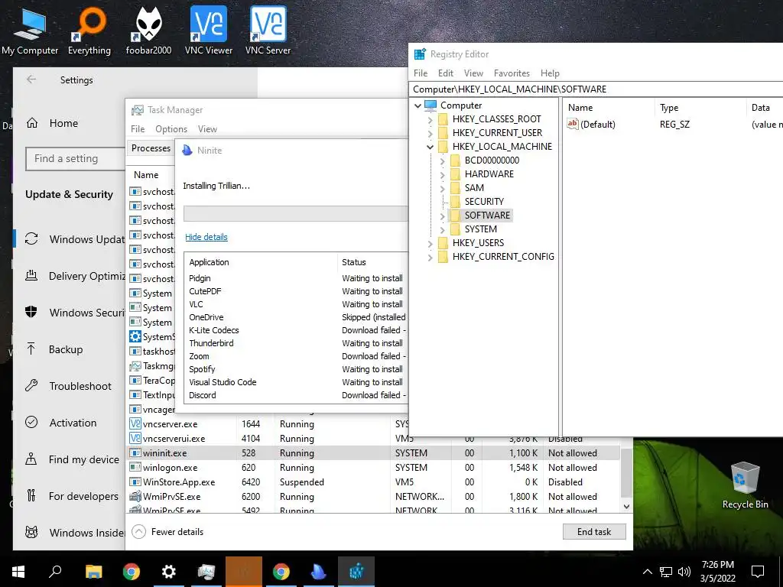
Task: Expand HKEY_CURRENT_CONFIG registry key
Action: [430, 257]
